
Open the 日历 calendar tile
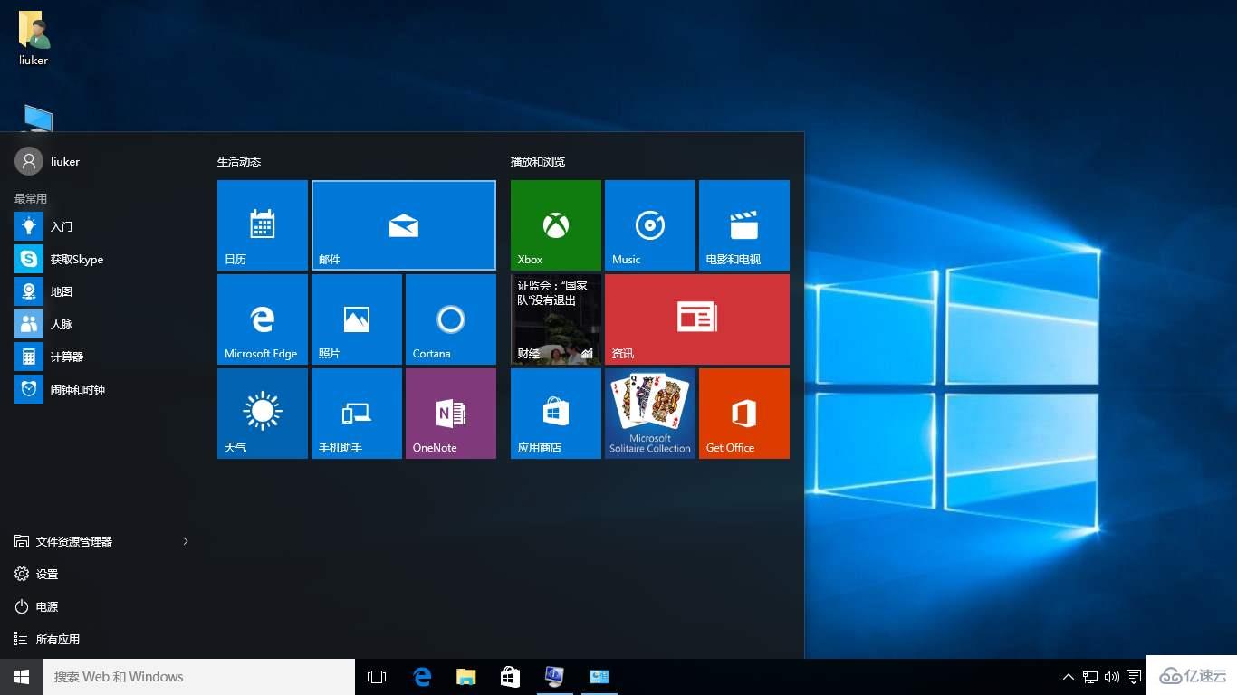[262, 224]
